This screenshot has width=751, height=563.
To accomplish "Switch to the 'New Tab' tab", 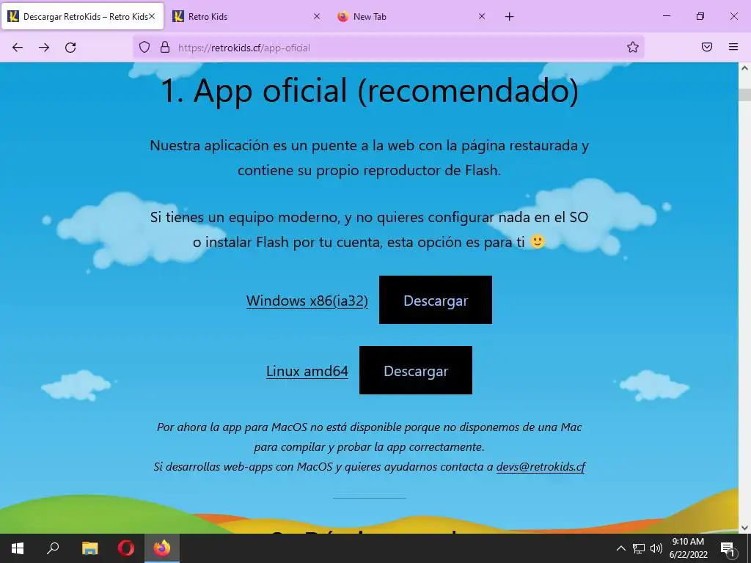I will coord(412,17).
